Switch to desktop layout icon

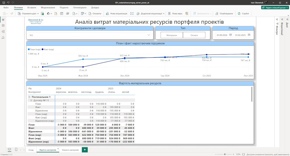pos(9,150)
